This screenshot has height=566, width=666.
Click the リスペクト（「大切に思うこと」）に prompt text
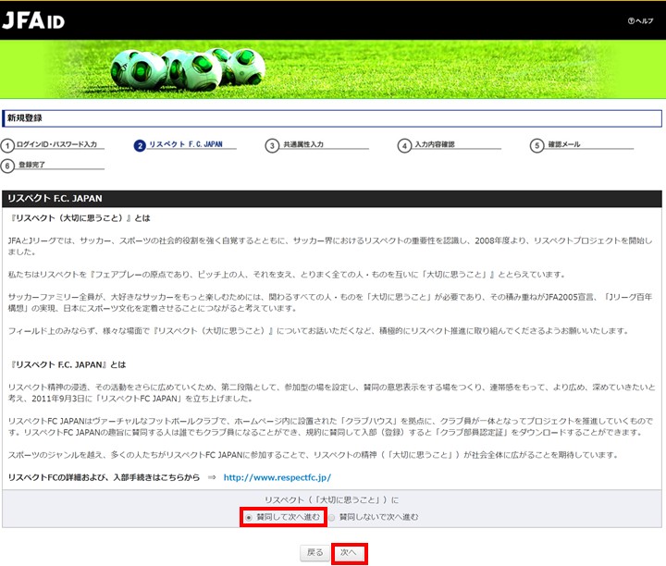click(332, 500)
